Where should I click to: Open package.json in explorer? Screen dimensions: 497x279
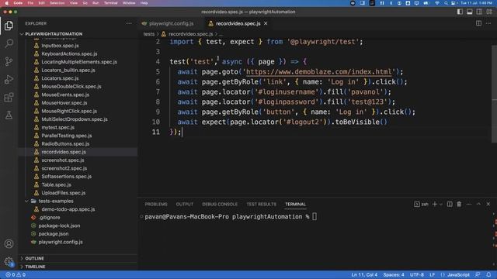pyautogui.click(x=54, y=234)
